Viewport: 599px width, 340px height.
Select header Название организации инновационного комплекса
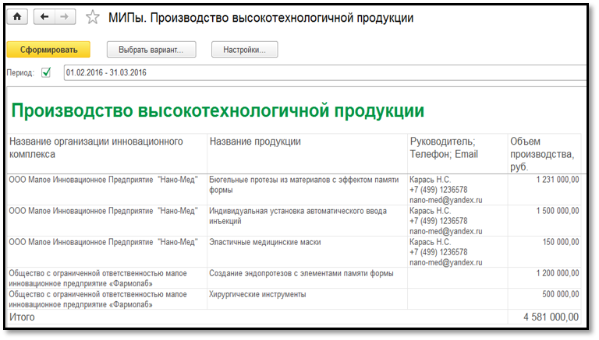pyautogui.click(x=107, y=153)
